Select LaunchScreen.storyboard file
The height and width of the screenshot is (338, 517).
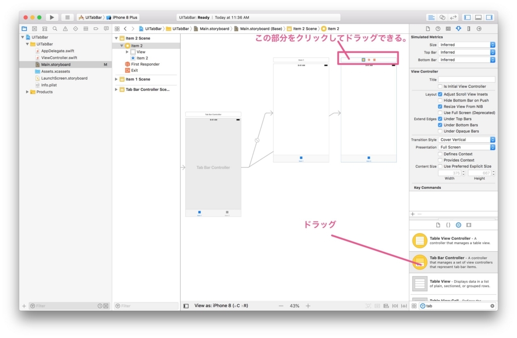click(64, 78)
